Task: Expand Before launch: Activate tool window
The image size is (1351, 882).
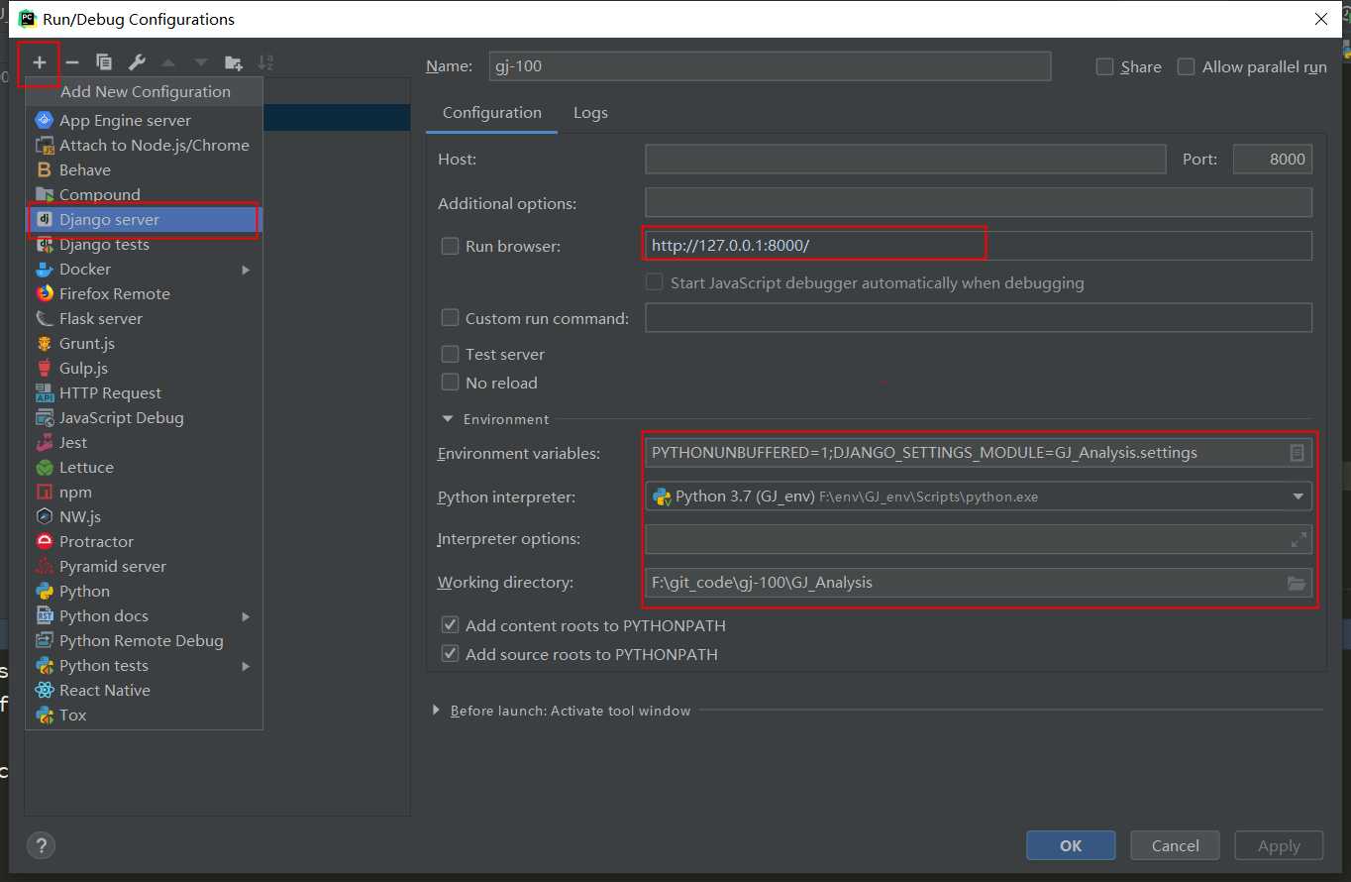Action: (436, 711)
